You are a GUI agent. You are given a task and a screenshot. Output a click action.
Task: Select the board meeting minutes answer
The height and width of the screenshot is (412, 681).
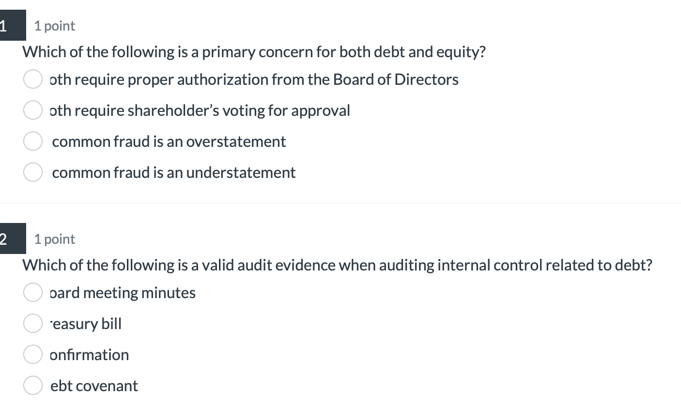point(32,292)
